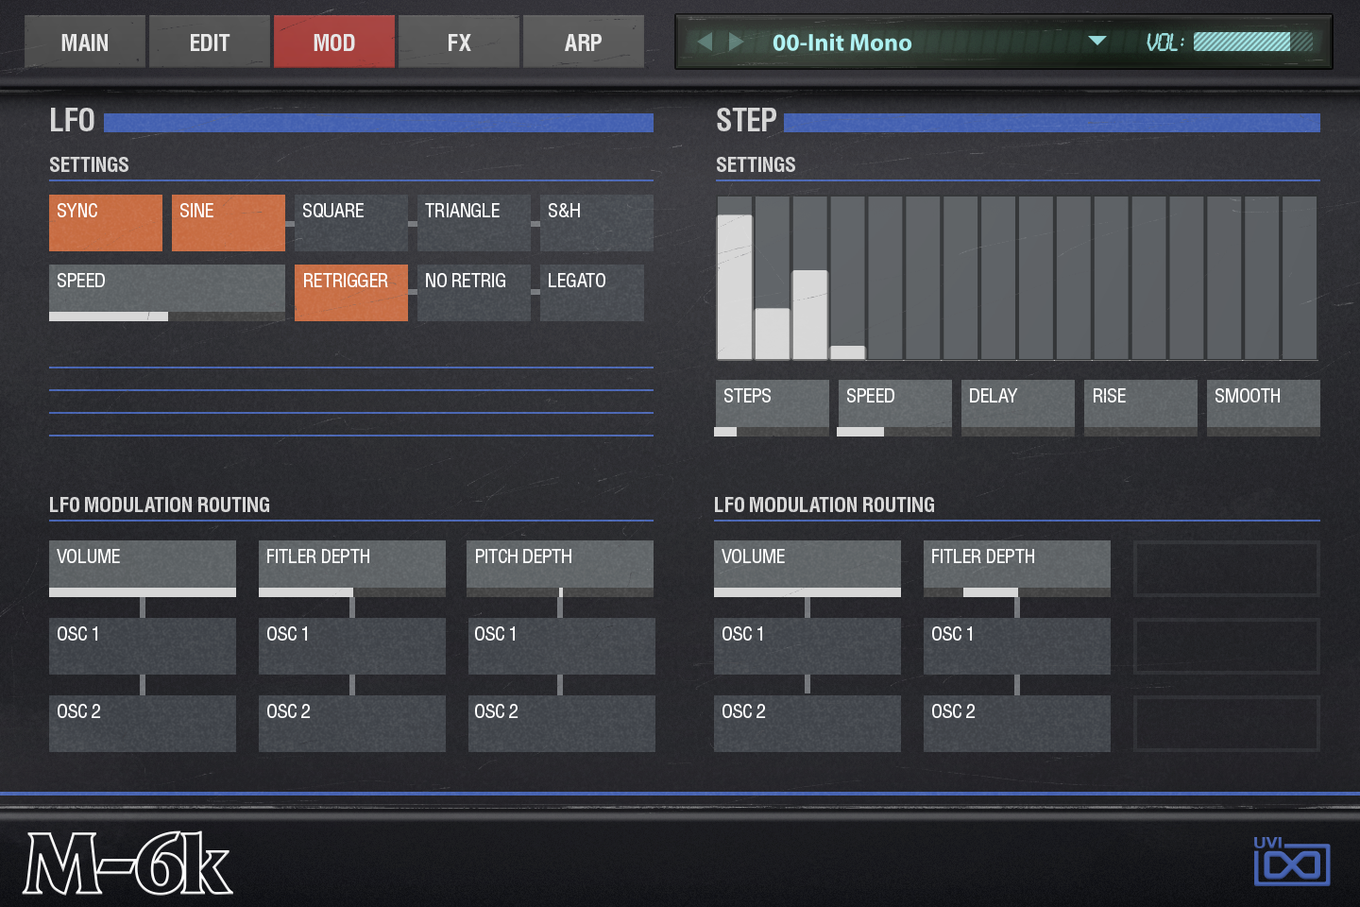Viewport: 1360px width, 907px height.
Task: Toggle OSC 2 under PITCH DEPTH
Action: (x=562, y=724)
